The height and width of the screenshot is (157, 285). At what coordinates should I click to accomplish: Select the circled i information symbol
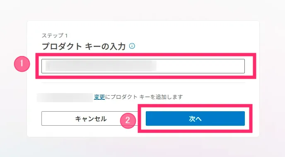point(132,46)
